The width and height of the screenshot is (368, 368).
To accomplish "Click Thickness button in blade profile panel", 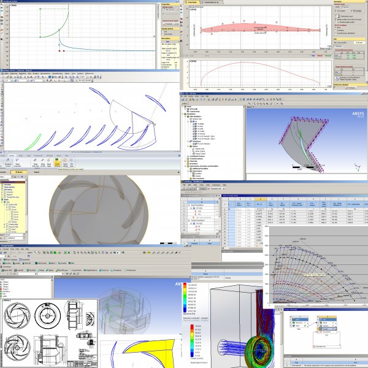I will (339, 46).
